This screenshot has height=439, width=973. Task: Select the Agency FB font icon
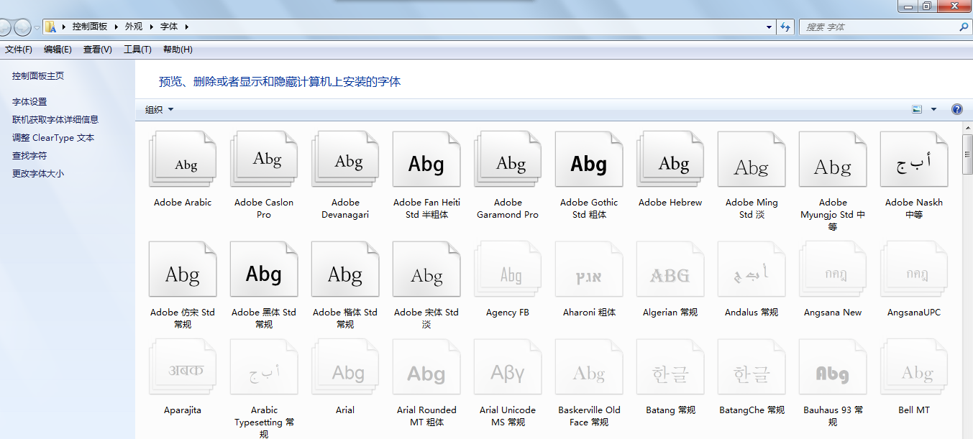(x=508, y=269)
